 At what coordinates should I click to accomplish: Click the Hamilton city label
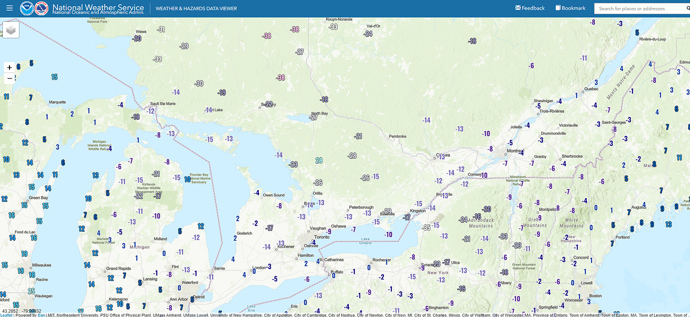pos(306,255)
